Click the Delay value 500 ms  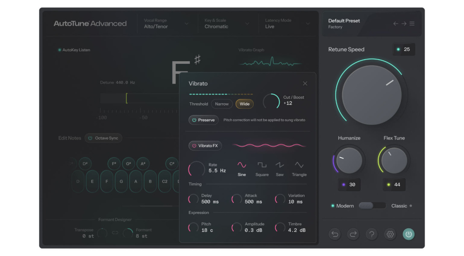pyautogui.click(x=210, y=202)
